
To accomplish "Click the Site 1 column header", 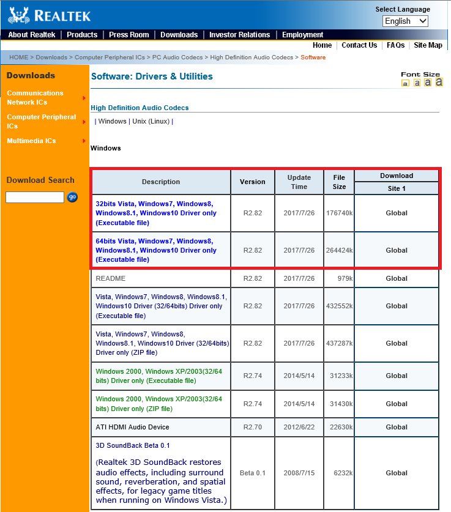I will click(x=397, y=188).
